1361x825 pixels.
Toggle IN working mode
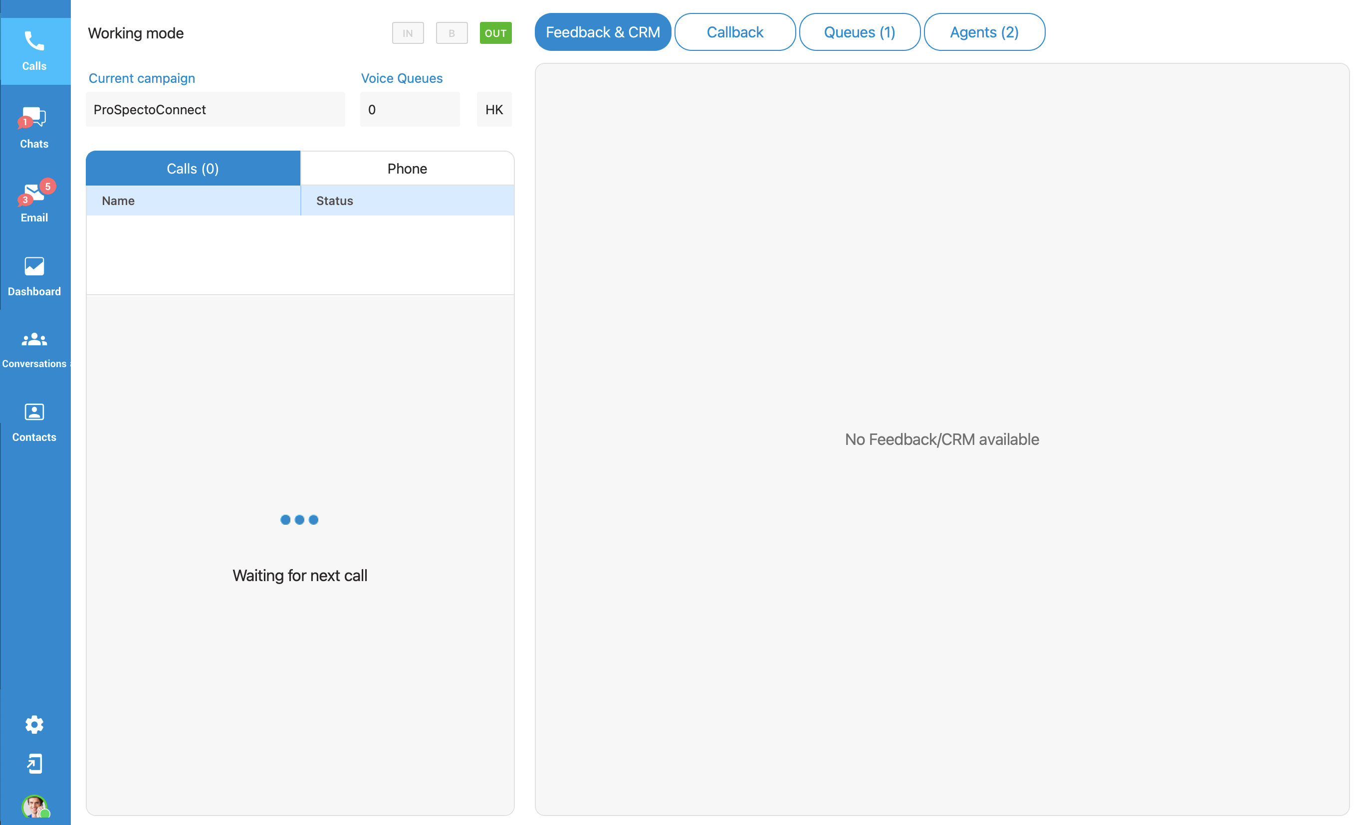407,33
